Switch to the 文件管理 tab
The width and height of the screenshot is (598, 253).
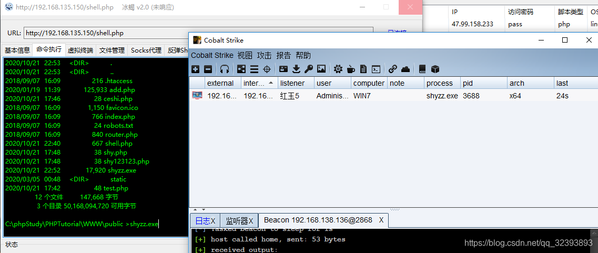112,50
